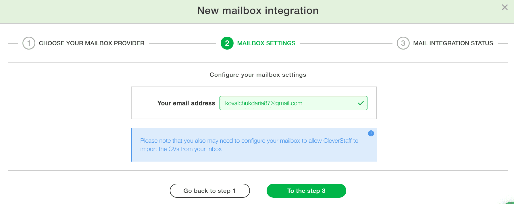Open the Mail Integration Status step
The image size is (514, 204).
point(453,43)
